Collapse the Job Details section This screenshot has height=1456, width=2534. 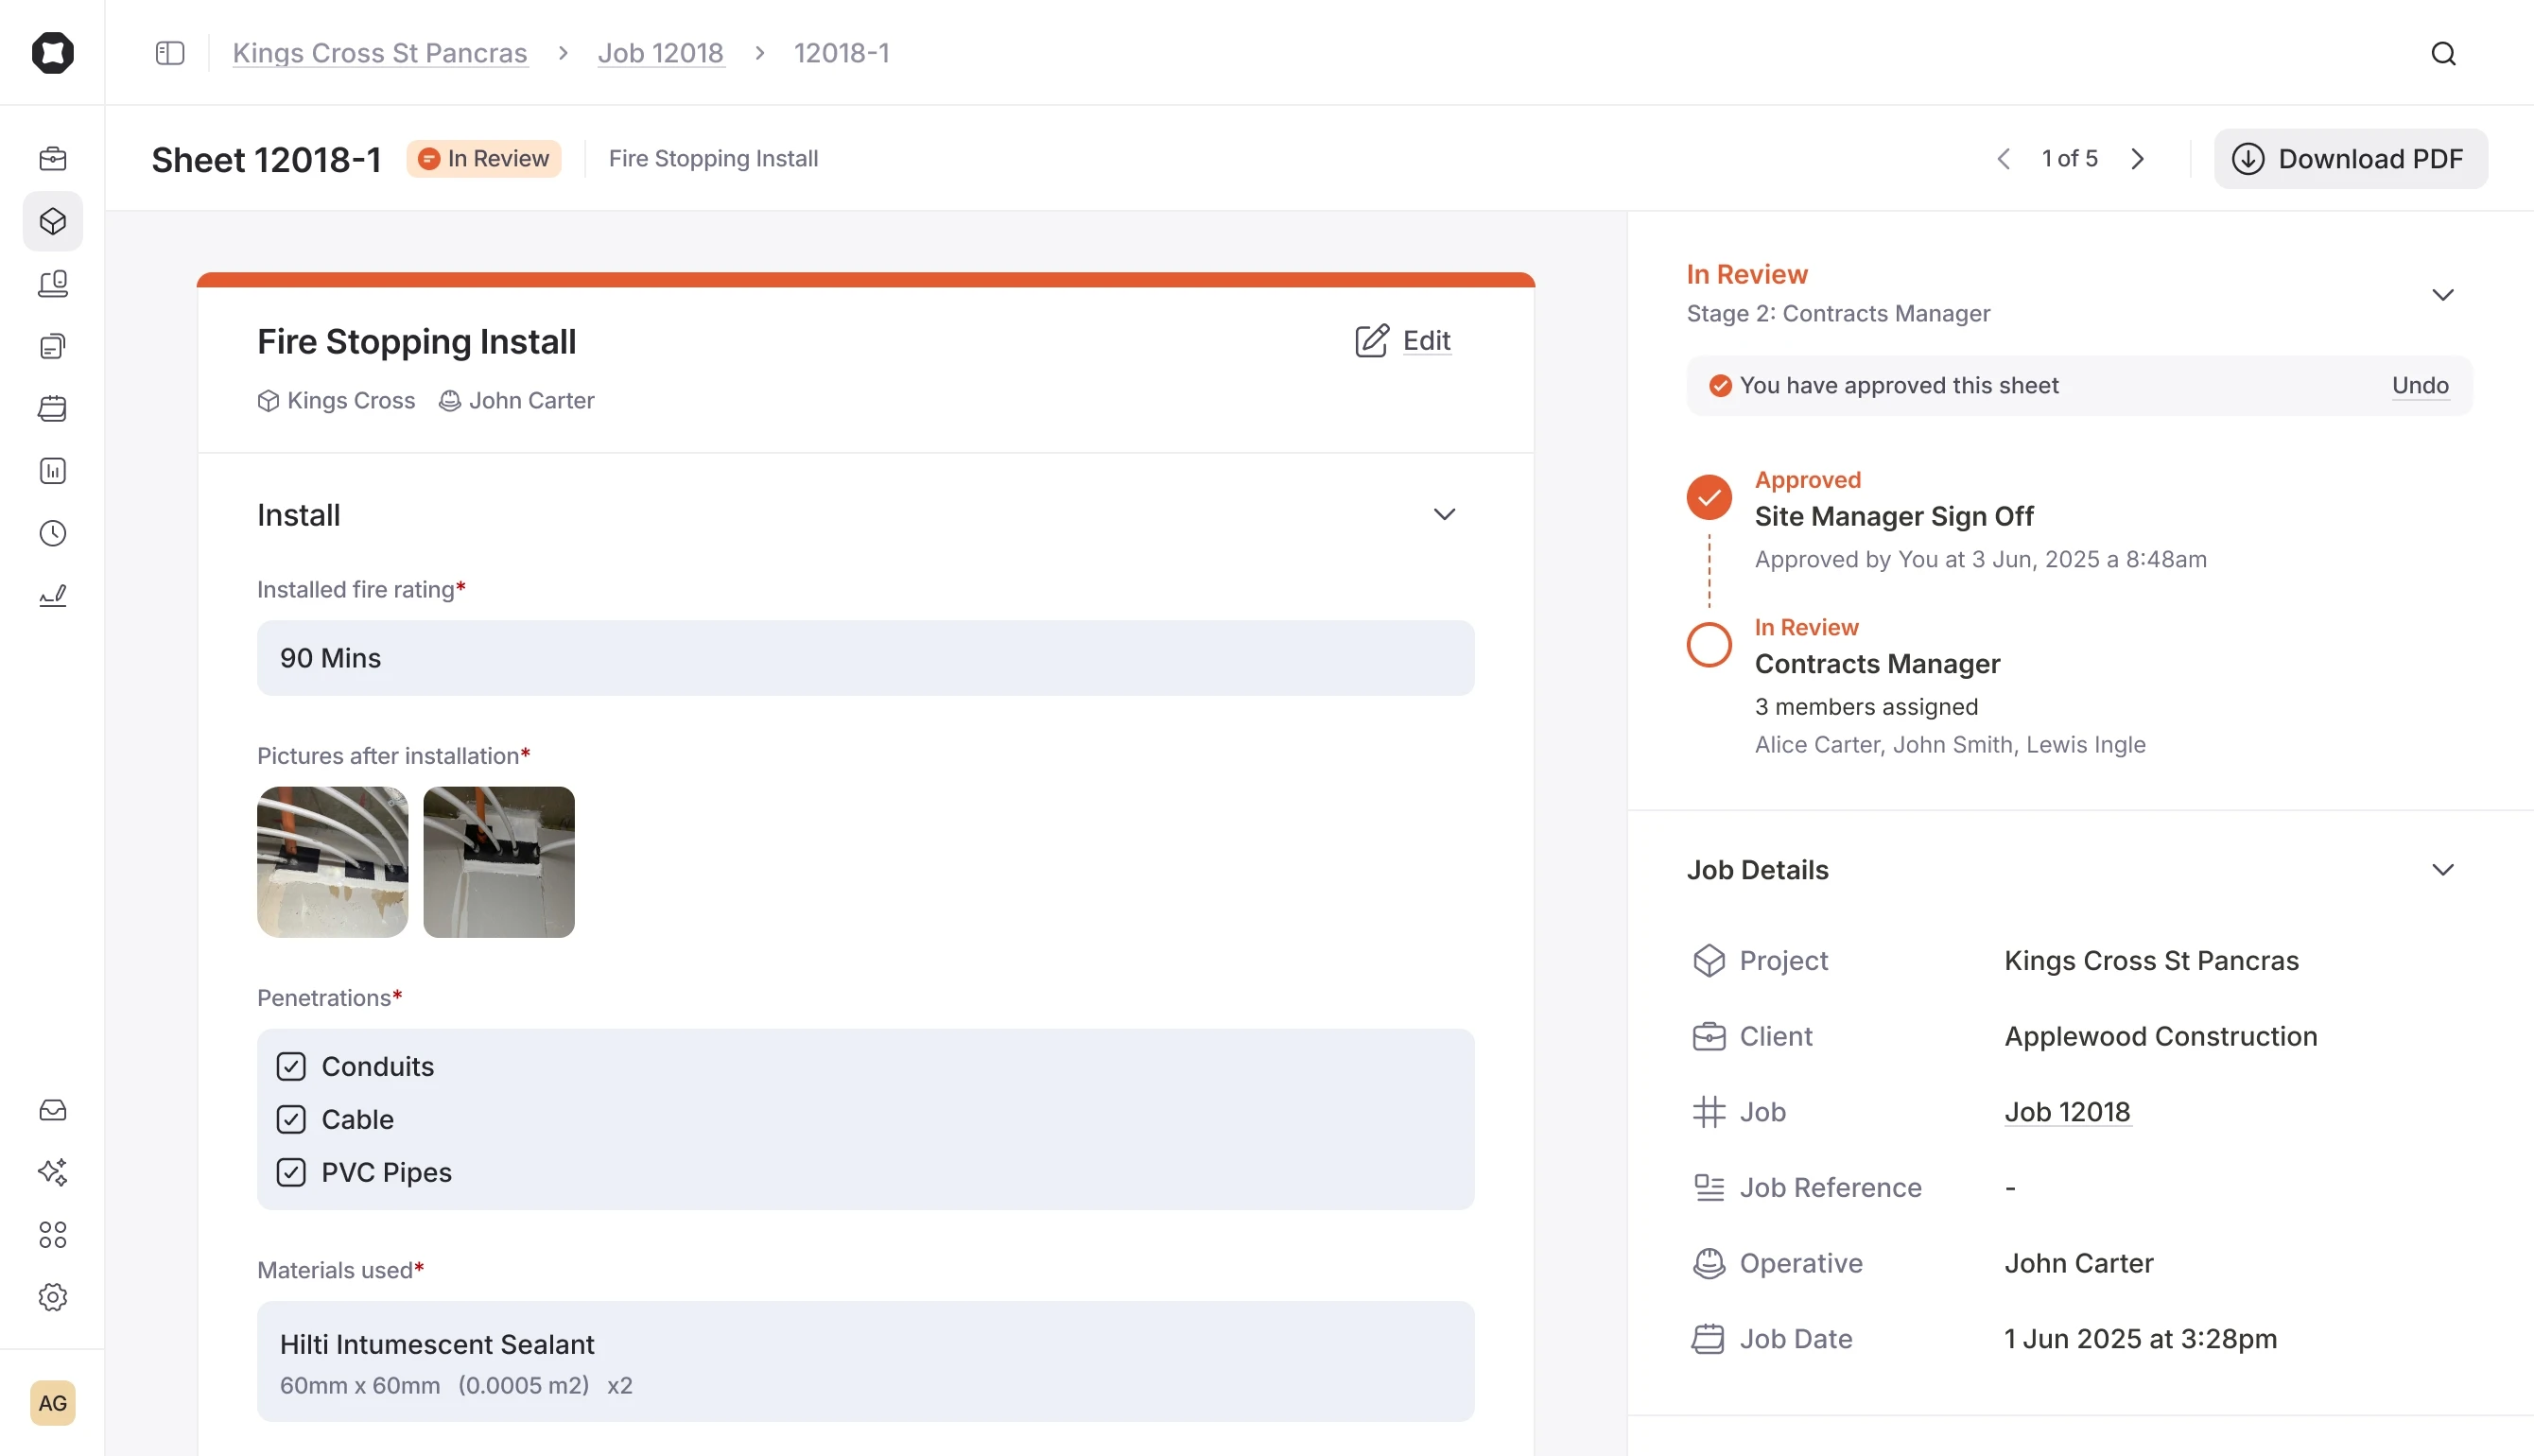pos(2442,869)
